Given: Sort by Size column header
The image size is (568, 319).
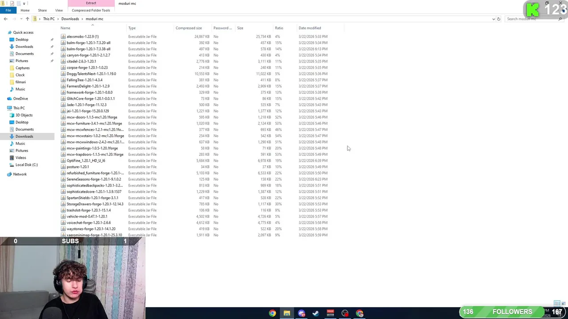Looking at the screenshot, I should pos(240,28).
